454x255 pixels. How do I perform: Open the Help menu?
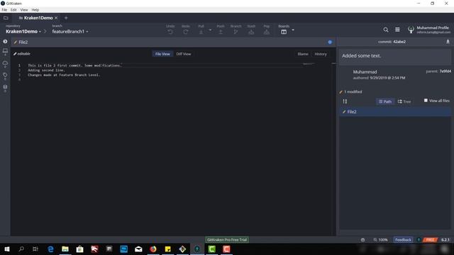click(x=35, y=10)
